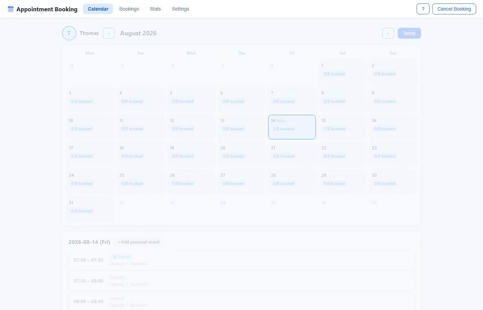Select August 20 calendar day

tap(241, 154)
